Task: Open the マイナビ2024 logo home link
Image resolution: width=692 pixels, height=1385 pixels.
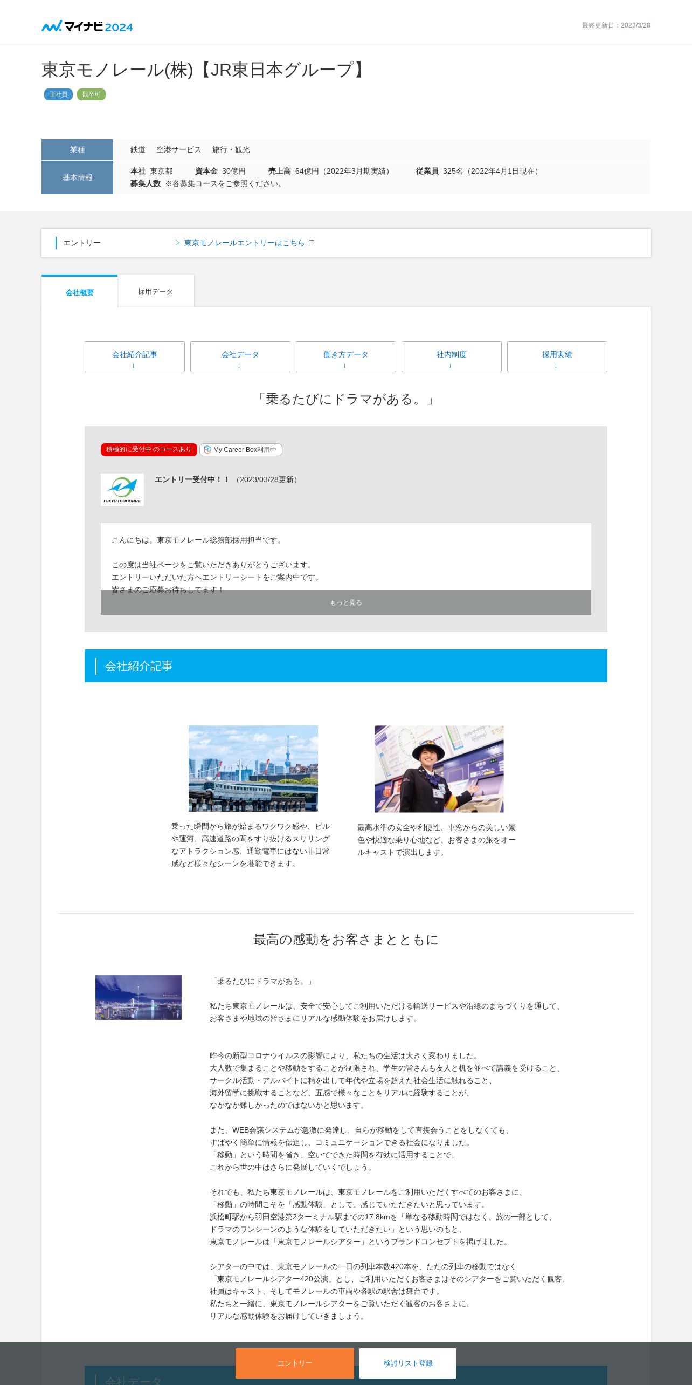Action: click(x=87, y=26)
